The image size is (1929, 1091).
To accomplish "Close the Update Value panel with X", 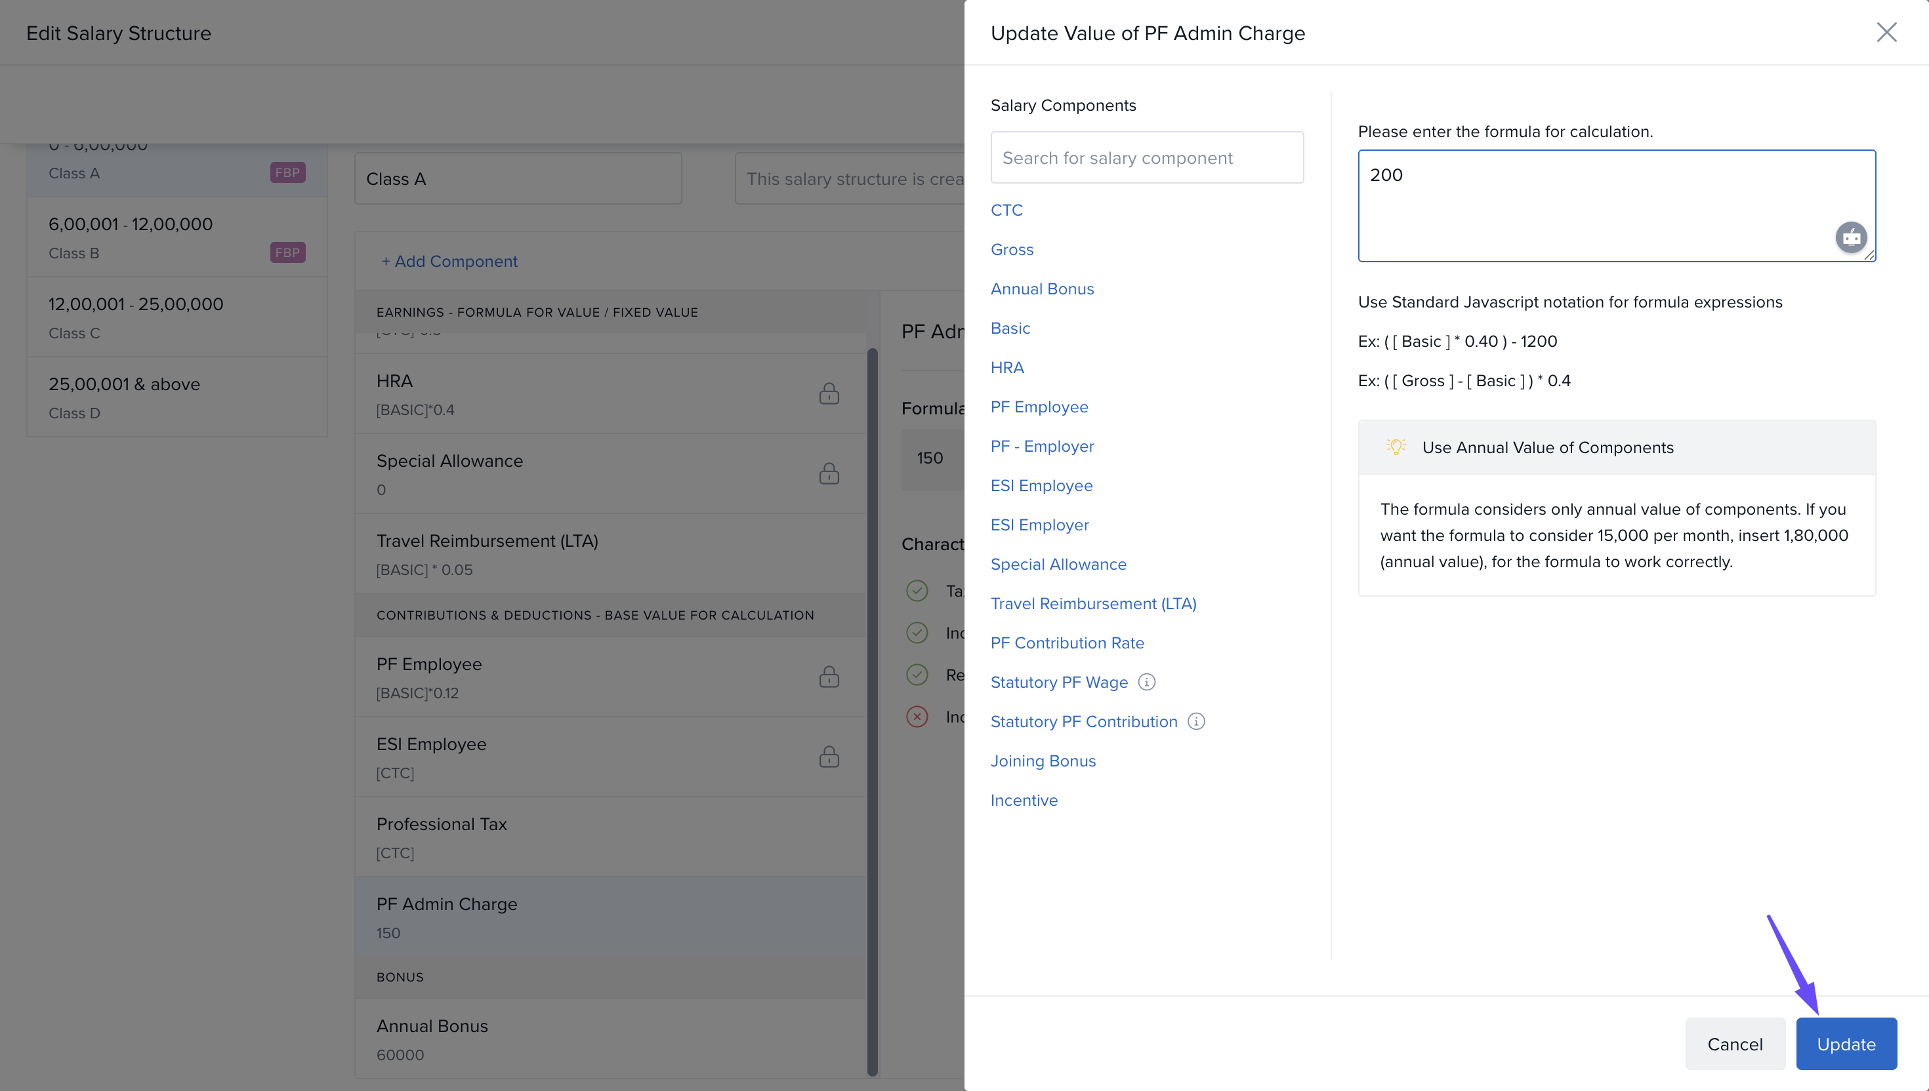I will tap(1886, 32).
